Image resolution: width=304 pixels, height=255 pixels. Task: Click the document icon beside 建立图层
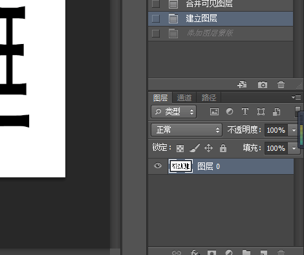(173, 19)
